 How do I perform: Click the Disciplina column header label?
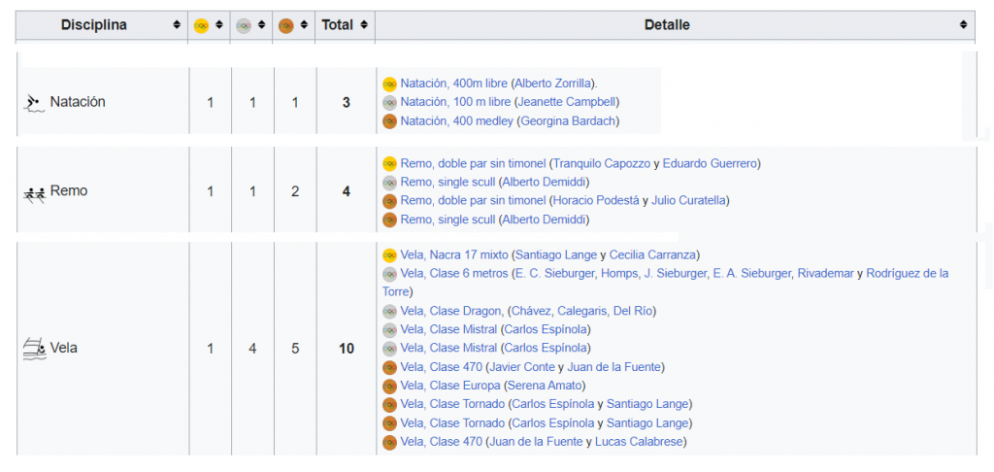[94, 25]
